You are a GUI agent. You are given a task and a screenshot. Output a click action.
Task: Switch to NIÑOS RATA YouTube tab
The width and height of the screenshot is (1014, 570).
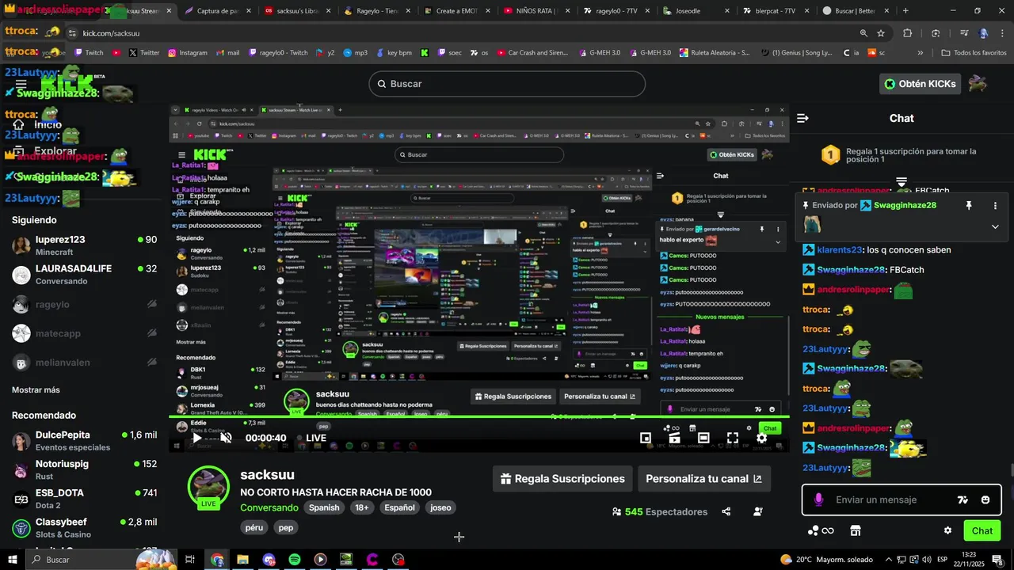536,11
